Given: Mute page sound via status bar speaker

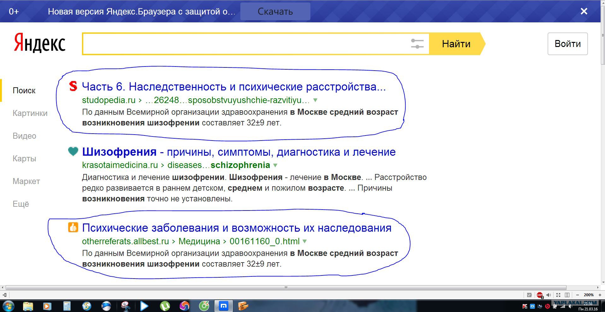Looking at the screenshot, I should (x=549, y=295).
